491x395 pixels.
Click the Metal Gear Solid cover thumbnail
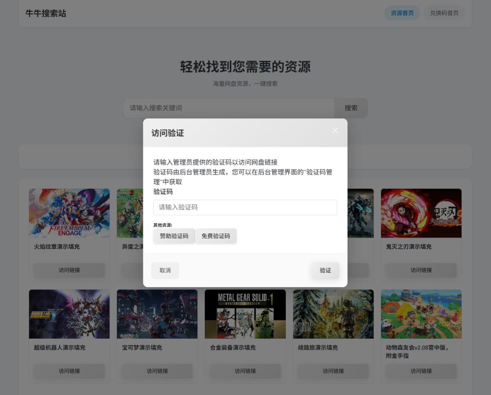(x=245, y=314)
